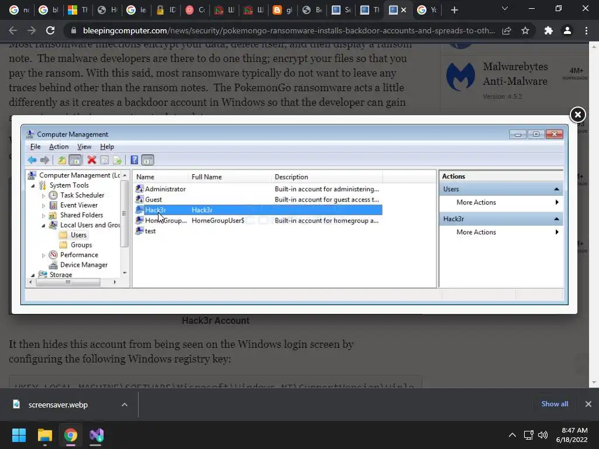Image resolution: width=599 pixels, height=449 pixels.
Task: Collapse the Local Users and Groups node
Action: (43, 226)
